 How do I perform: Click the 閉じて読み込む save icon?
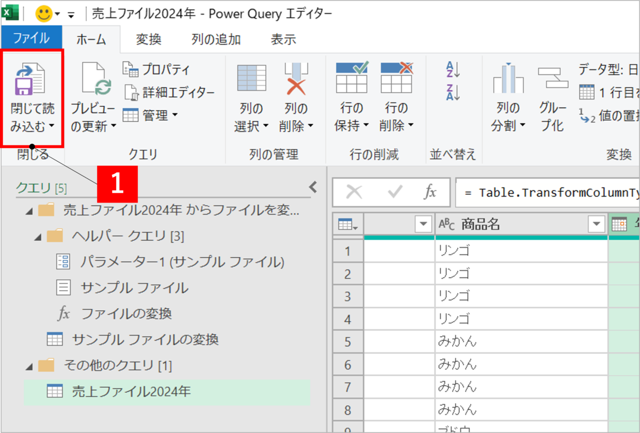30,79
